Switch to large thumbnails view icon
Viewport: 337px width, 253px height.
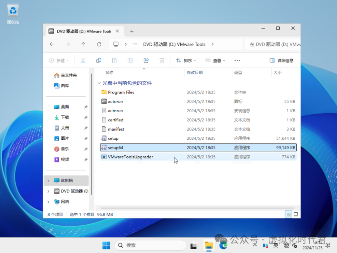click(x=296, y=214)
